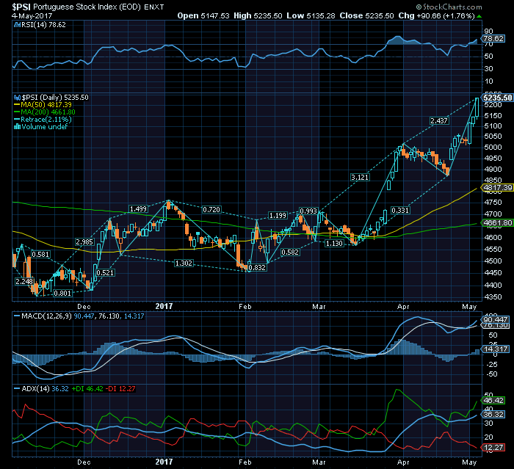Click the yellow MA(50) legend line marker
This screenshot has height=469, width=514.
tap(18, 105)
